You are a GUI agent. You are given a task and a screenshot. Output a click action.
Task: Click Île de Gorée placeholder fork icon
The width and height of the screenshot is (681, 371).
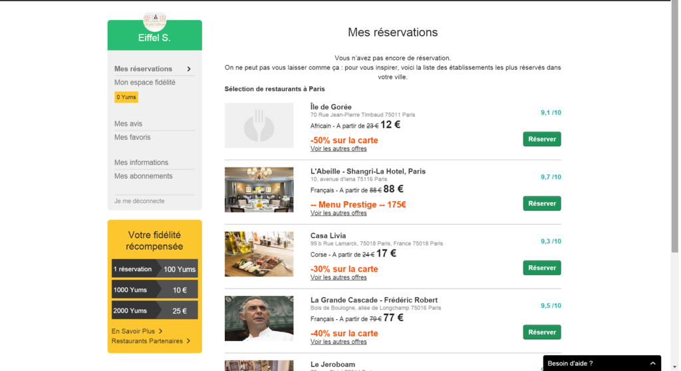coord(259,125)
